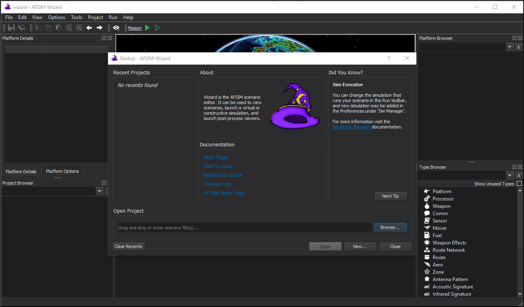Select the Weapon bomb icon in Type Browser
The height and width of the screenshot is (307, 524).
(427, 206)
